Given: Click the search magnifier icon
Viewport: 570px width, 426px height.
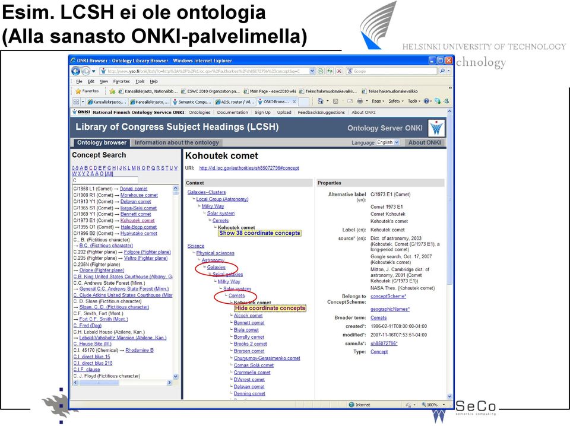Looking at the screenshot, I should (442, 71).
